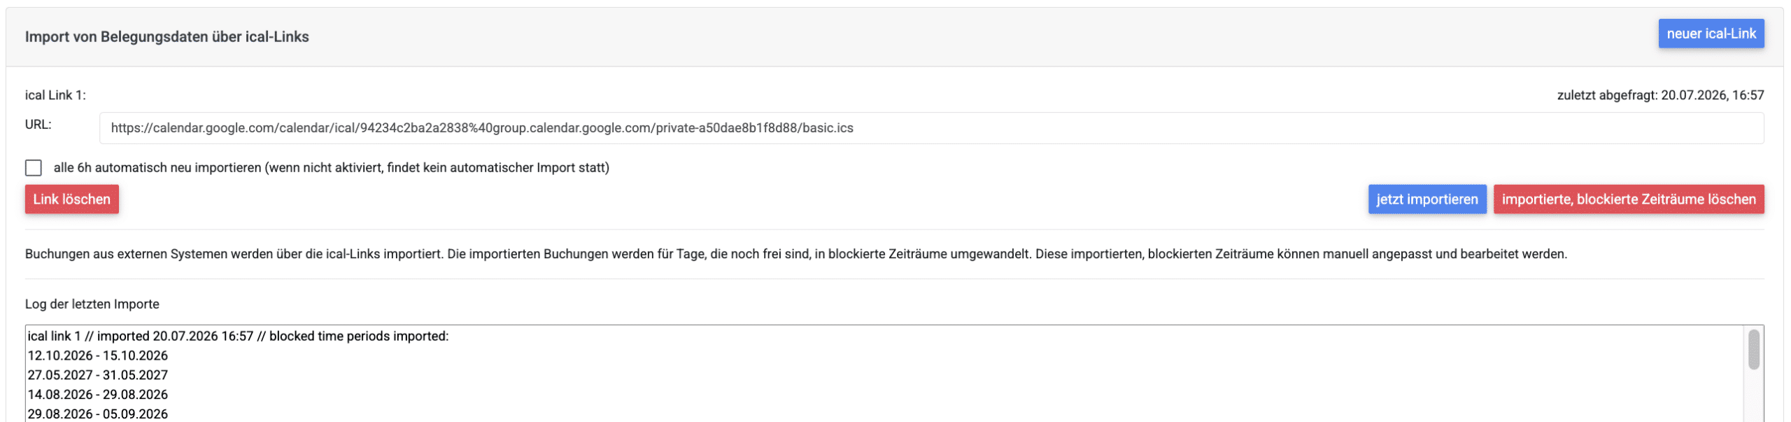1791x422 pixels.
Task: Click the scrollbar track below the thumb
Action: tap(1753, 396)
